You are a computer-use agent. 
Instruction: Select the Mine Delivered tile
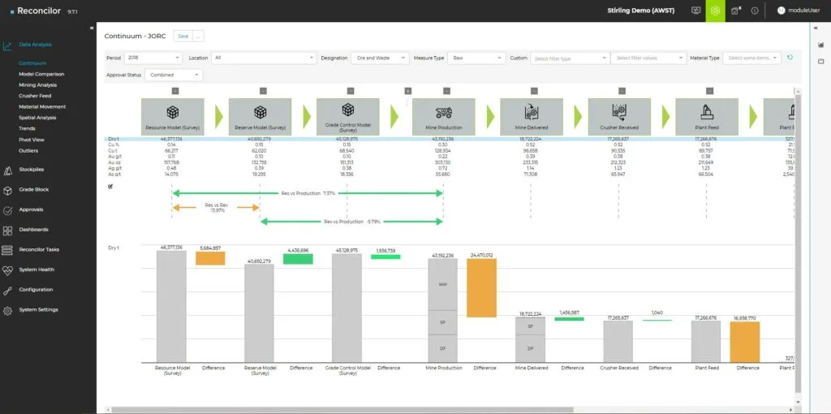531,117
